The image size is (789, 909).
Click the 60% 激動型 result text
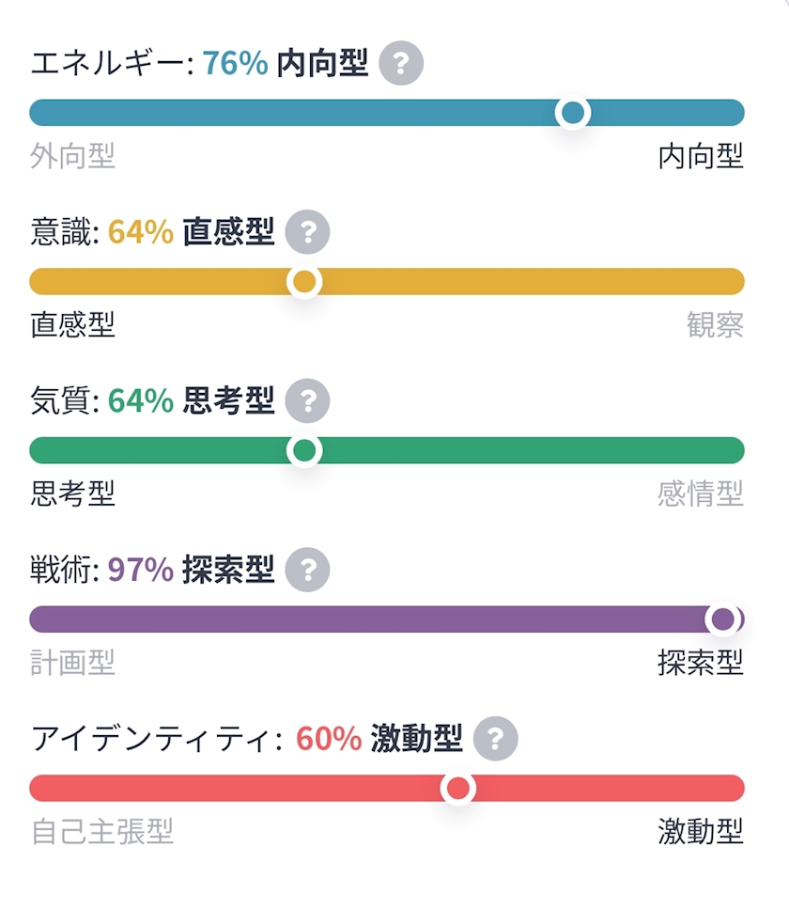pos(379,739)
